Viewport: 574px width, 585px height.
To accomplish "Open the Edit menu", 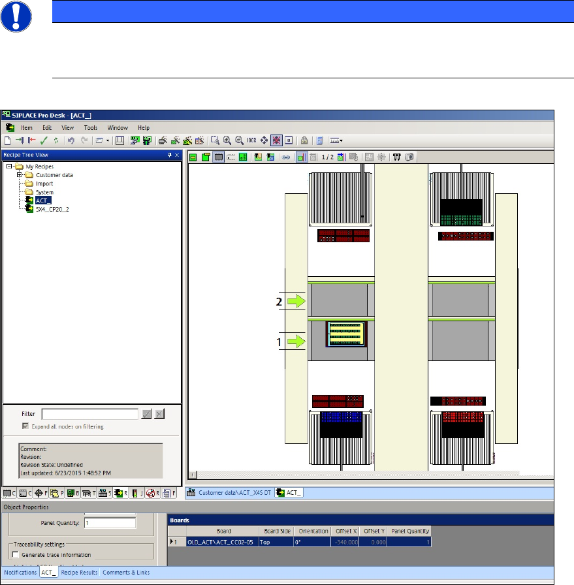I will pyautogui.click(x=47, y=127).
